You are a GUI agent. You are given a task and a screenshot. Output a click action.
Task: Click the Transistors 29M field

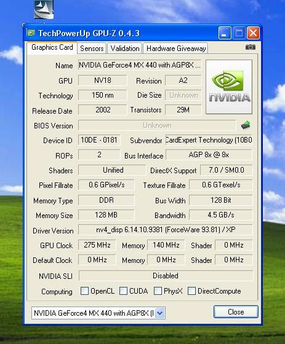click(x=183, y=110)
